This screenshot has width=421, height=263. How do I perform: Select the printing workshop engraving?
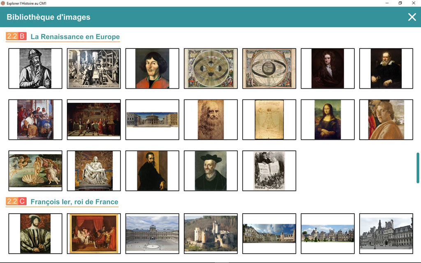(x=94, y=69)
